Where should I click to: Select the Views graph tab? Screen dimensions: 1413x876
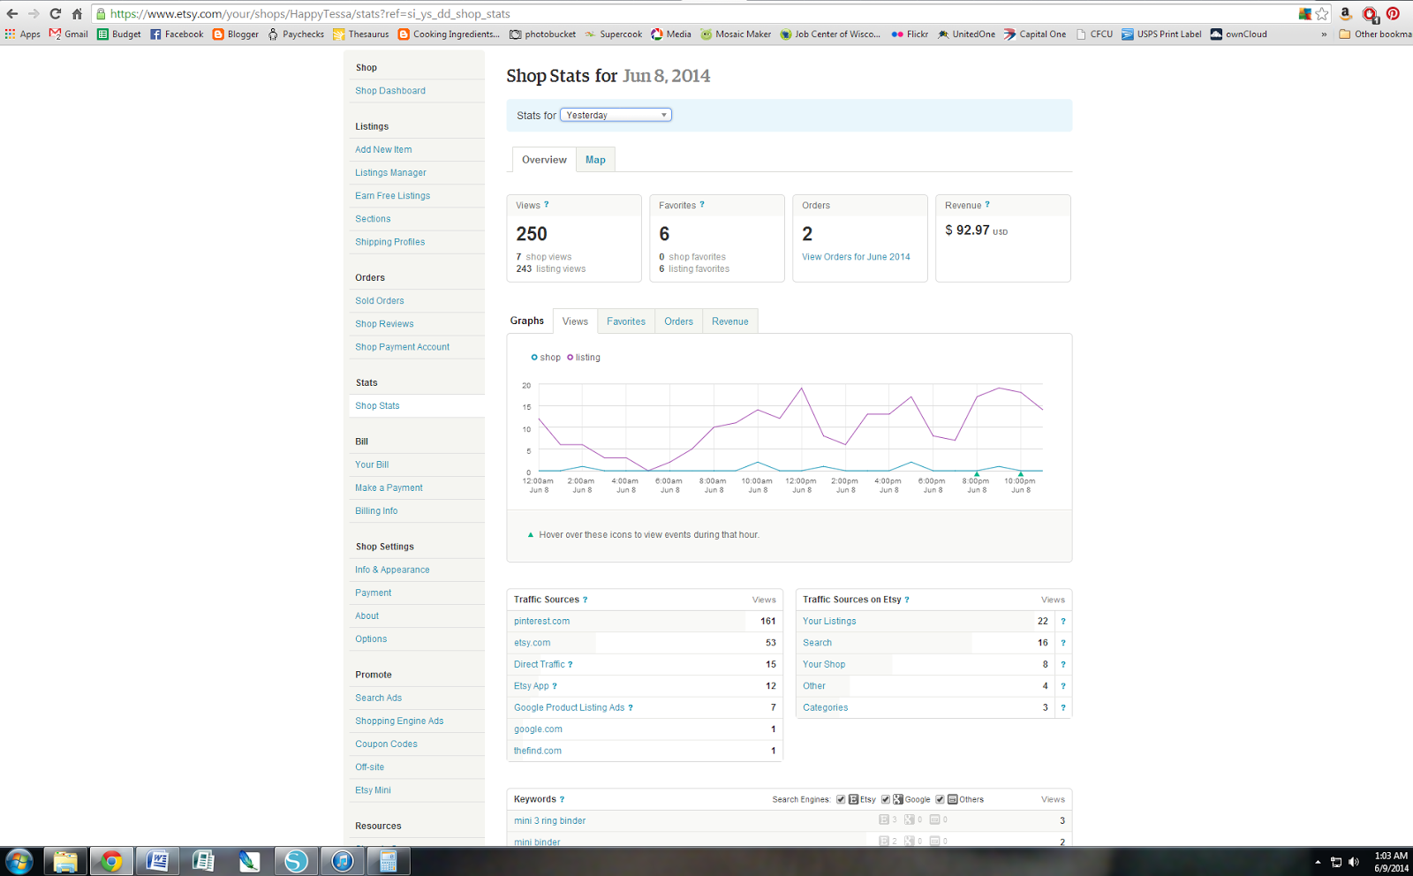click(x=575, y=321)
